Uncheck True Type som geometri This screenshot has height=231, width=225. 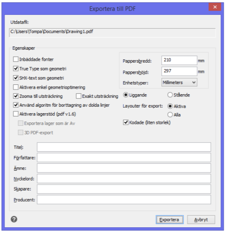coord(16,69)
